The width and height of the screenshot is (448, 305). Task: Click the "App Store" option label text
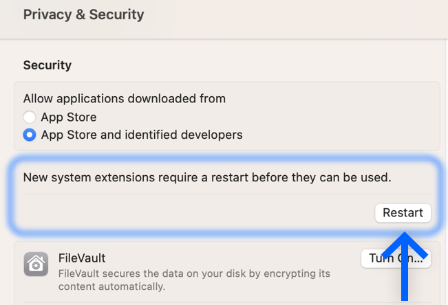click(x=69, y=117)
